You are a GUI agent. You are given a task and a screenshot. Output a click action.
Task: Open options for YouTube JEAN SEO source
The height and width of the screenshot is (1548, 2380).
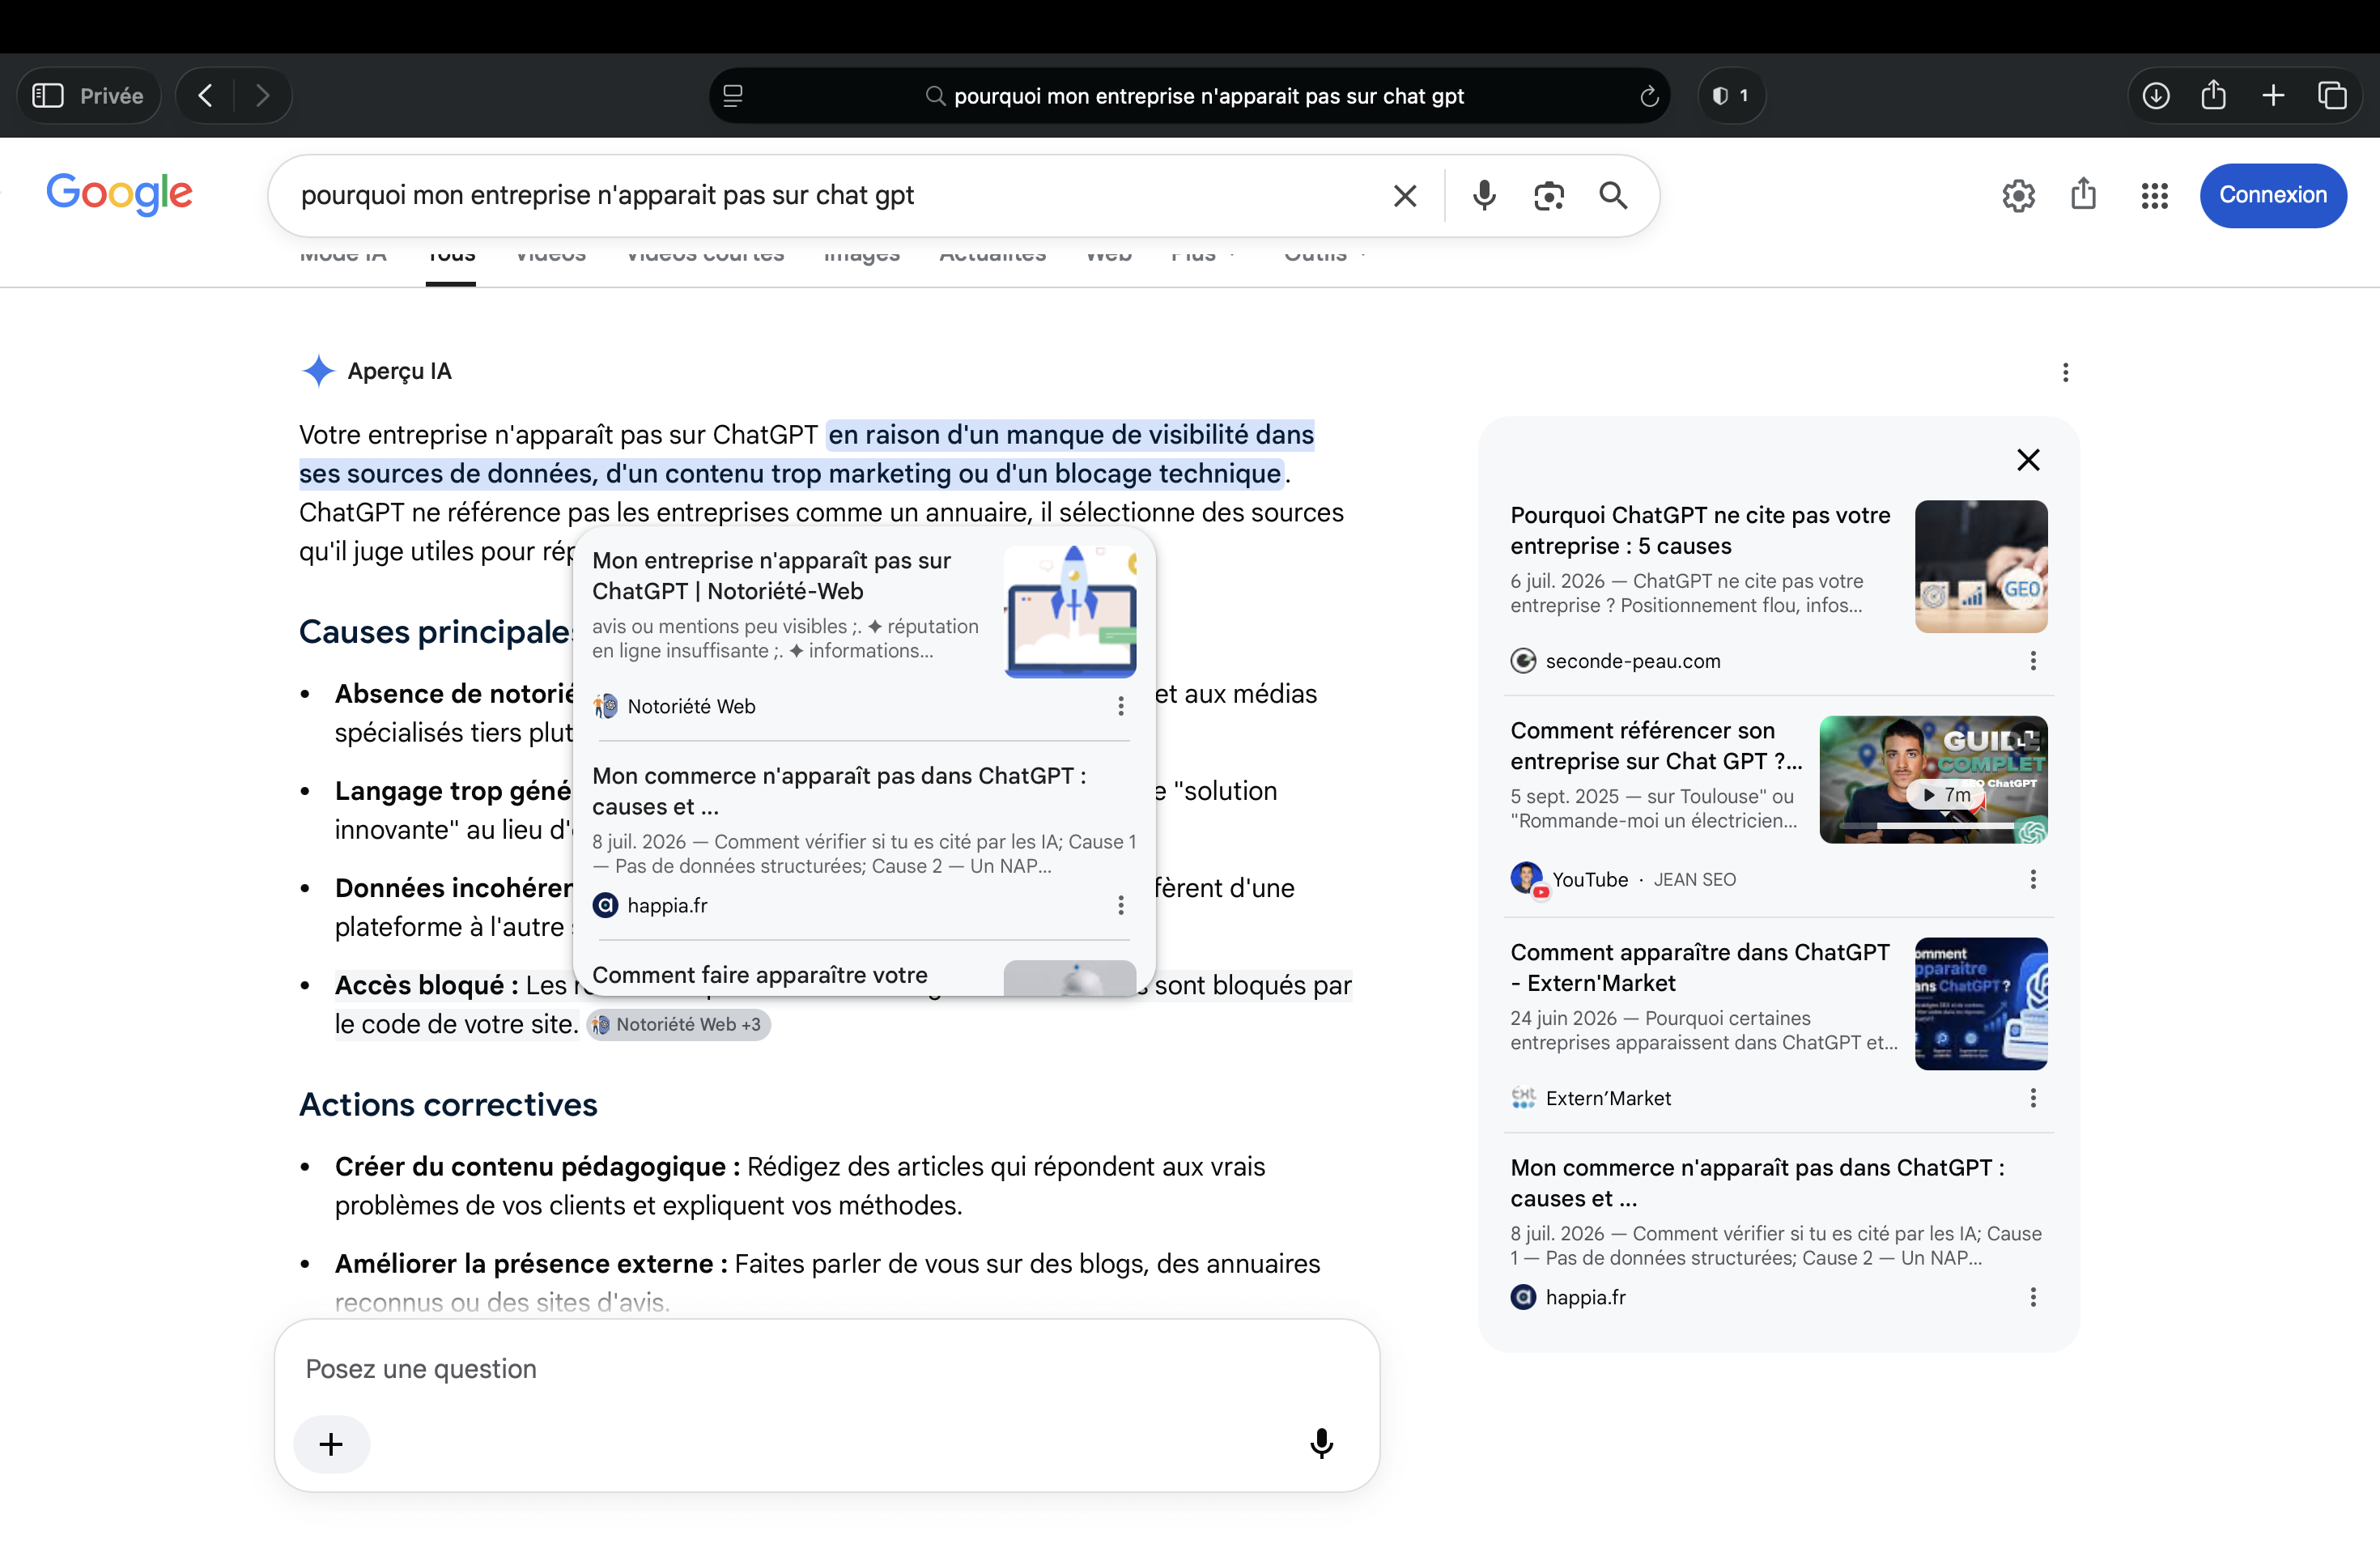[2033, 879]
